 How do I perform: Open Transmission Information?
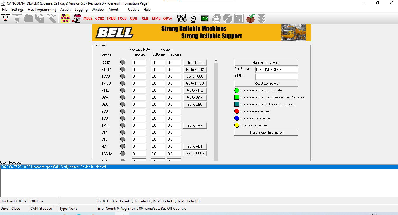(266, 133)
